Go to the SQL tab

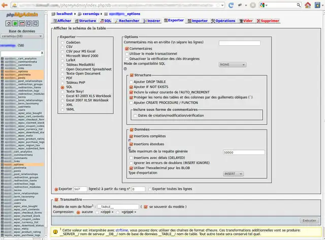(x=106, y=21)
